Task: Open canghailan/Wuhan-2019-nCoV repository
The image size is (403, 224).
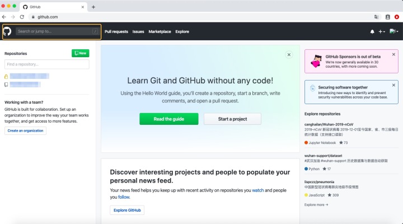Action: (x=329, y=124)
